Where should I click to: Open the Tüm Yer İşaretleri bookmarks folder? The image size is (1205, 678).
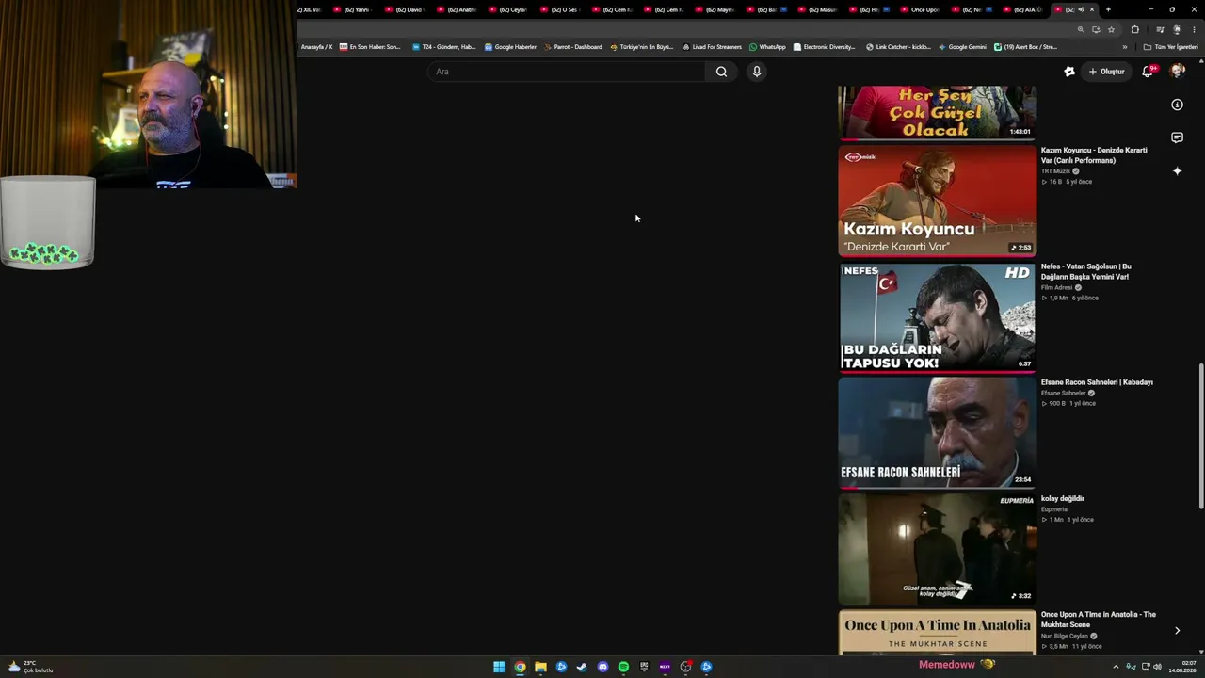(1170, 47)
